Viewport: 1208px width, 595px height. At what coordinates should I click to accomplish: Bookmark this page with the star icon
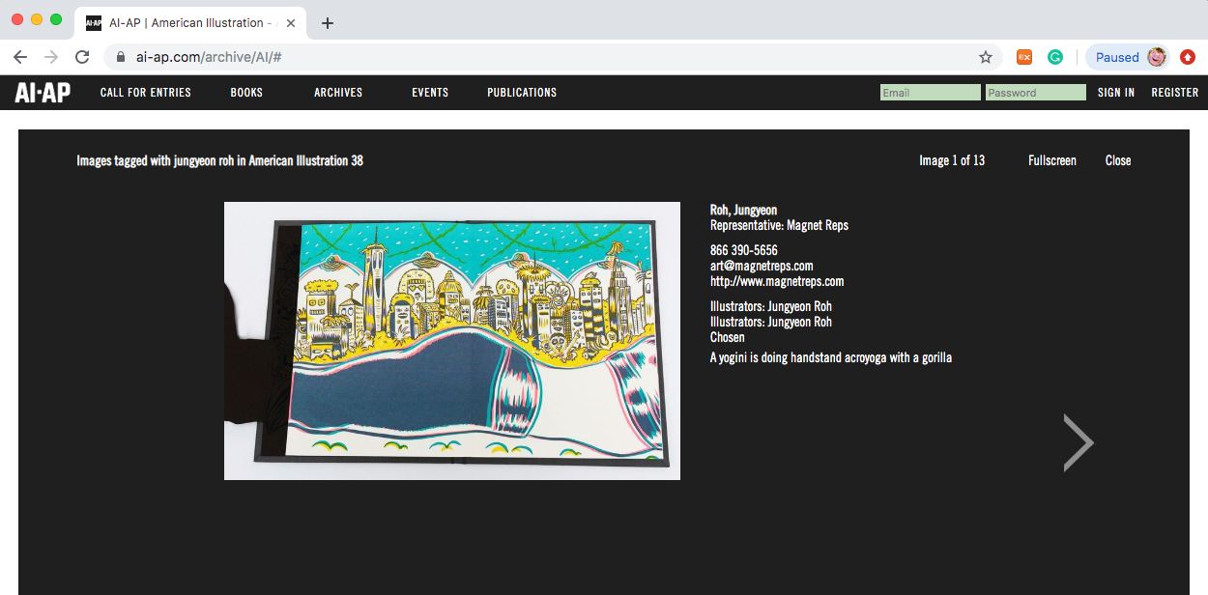click(986, 57)
